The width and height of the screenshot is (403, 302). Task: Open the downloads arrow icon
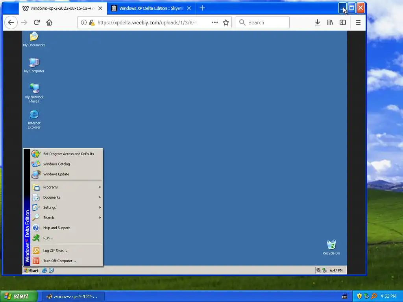pos(318,22)
